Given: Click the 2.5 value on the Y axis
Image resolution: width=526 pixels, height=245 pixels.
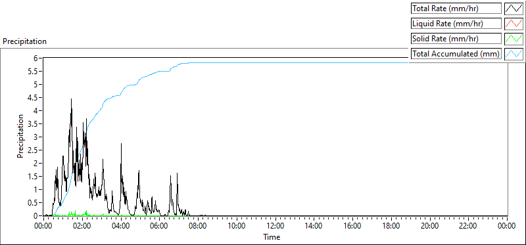Looking at the screenshot, I should point(34,150).
